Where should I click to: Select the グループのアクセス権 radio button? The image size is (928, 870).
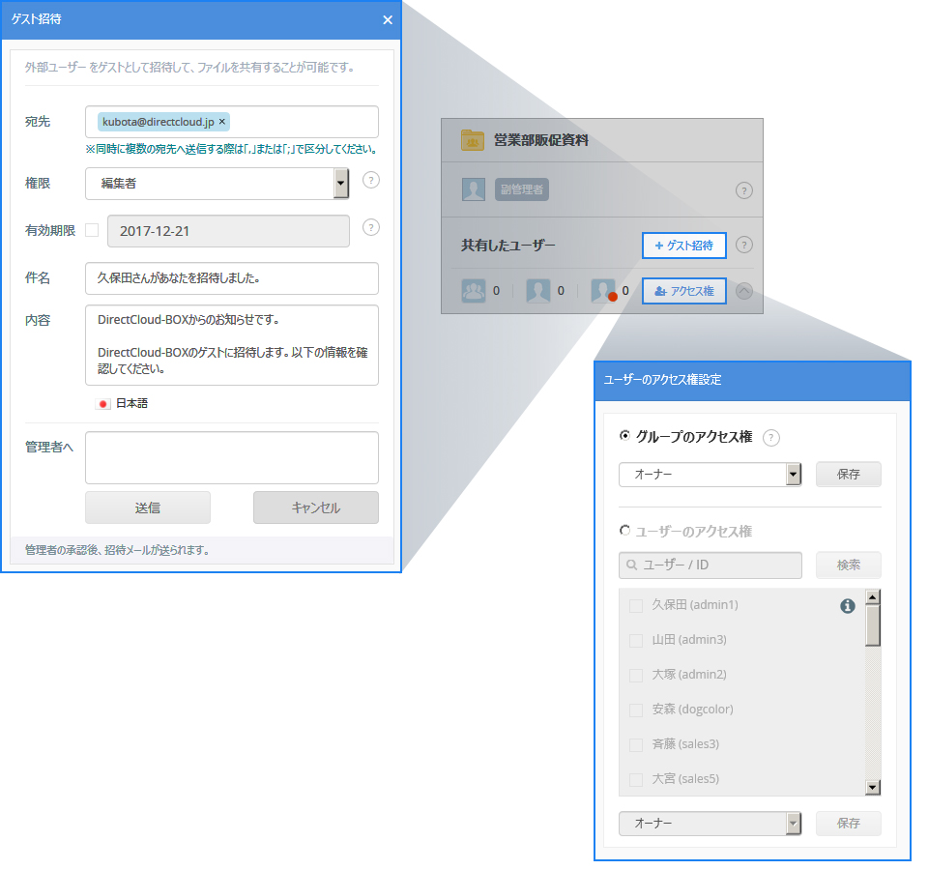624,436
